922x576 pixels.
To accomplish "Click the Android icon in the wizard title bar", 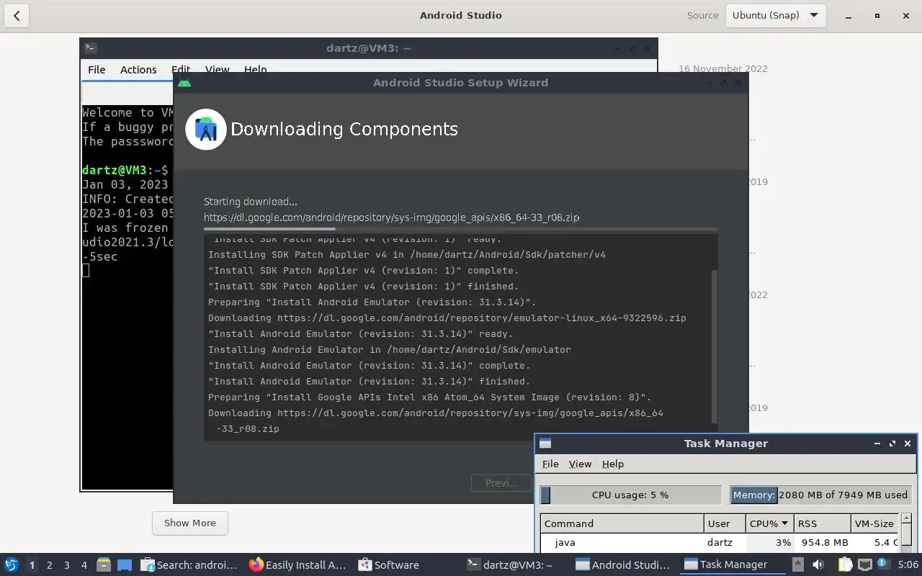I will click(184, 83).
